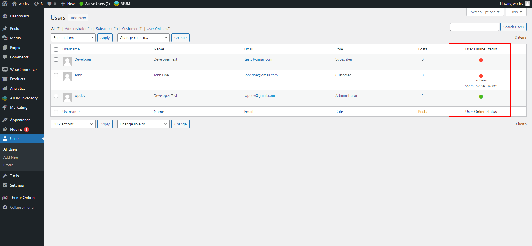This screenshot has height=246, width=532.
Task: Click the ATUM Inventory icon in sidebar
Action: (5, 98)
